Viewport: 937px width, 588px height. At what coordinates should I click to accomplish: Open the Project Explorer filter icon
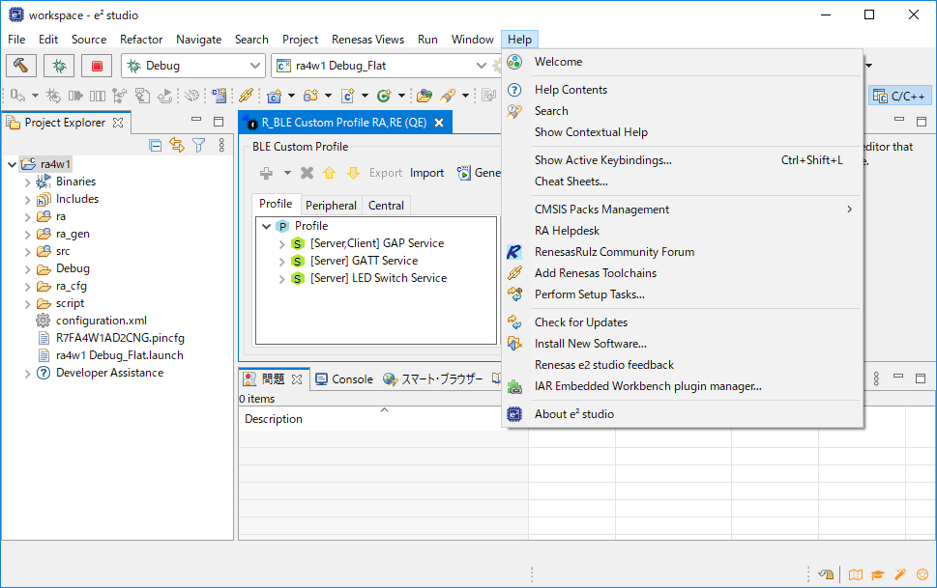click(x=199, y=145)
